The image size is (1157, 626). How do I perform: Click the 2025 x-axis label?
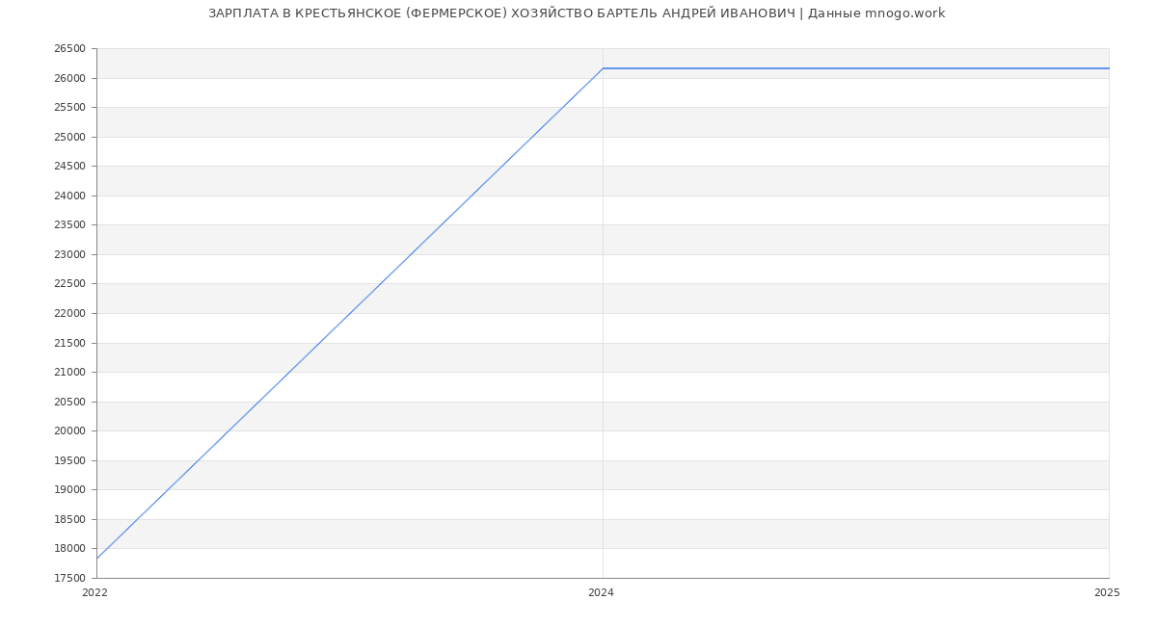pos(1107,593)
